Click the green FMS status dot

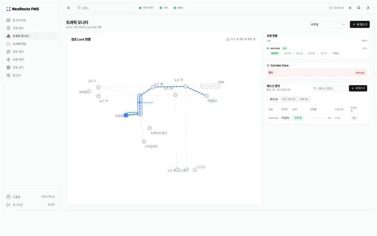(175, 8)
